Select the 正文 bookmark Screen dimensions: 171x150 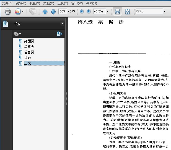[x=44, y=63]
